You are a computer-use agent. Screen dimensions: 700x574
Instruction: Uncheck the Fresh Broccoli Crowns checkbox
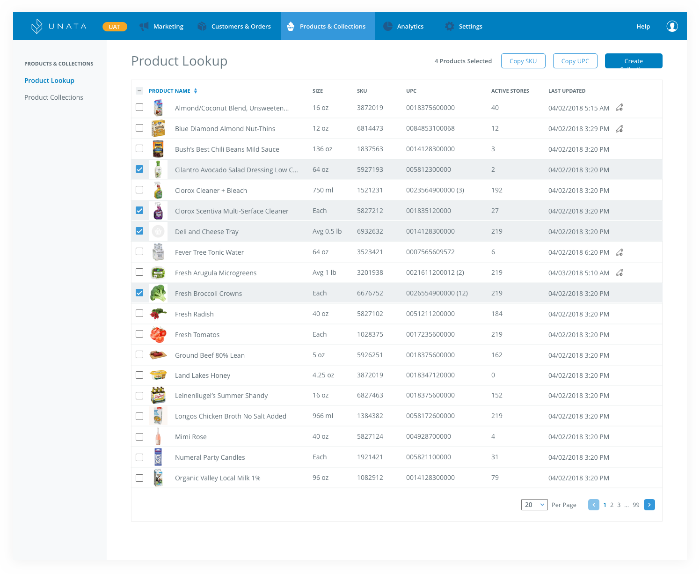point(139,293)
